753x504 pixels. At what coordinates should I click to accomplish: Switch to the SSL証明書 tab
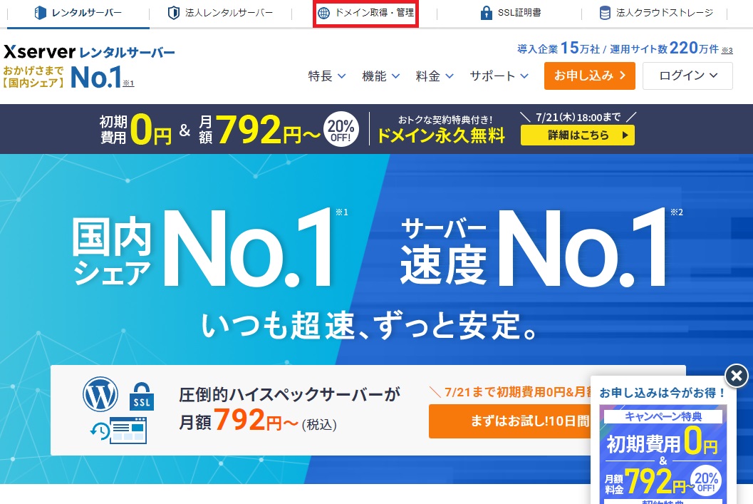tap(511, 13)
